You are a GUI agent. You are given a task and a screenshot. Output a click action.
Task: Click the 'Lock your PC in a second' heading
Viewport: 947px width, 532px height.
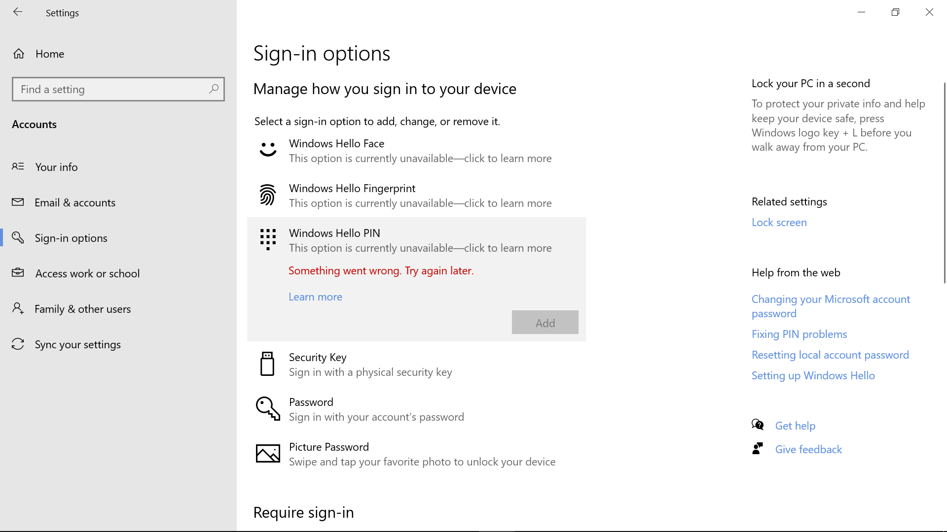tap(810, 83)
